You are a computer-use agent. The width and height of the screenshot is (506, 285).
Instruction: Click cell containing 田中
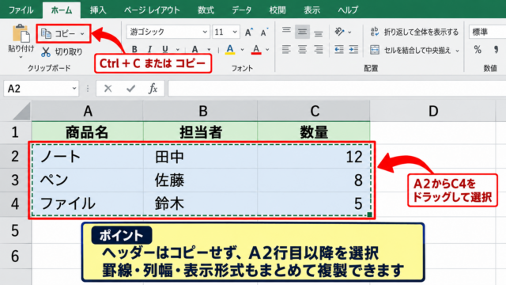pos(200,157)
